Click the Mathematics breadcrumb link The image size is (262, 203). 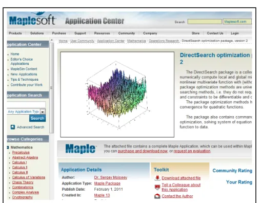point(136,41)
